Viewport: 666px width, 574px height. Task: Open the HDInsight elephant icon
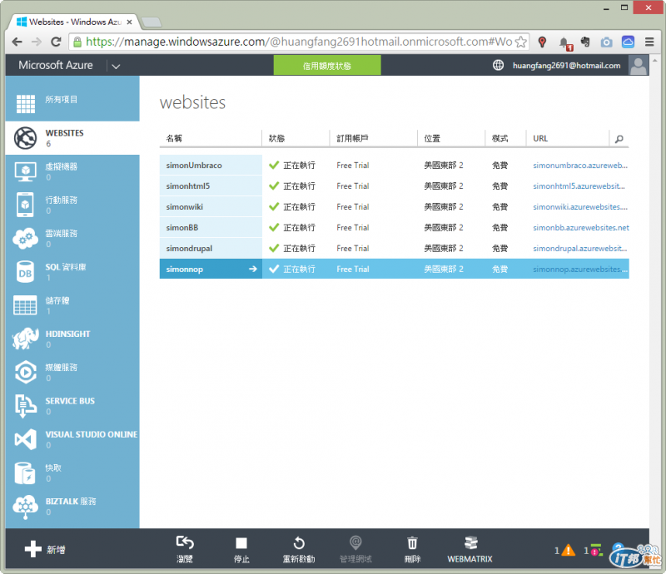click(x=26, y=339)
